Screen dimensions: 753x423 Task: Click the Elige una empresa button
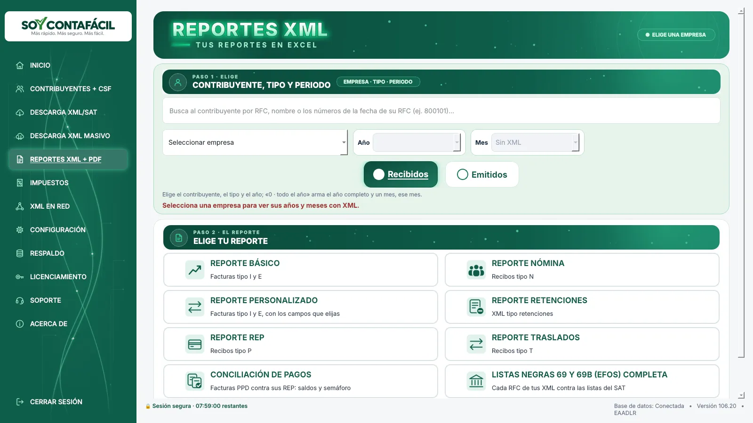pos(676,35)
